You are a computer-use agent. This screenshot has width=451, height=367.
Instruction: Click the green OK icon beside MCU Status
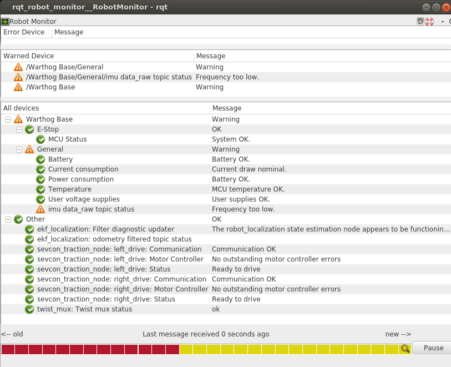40,139
